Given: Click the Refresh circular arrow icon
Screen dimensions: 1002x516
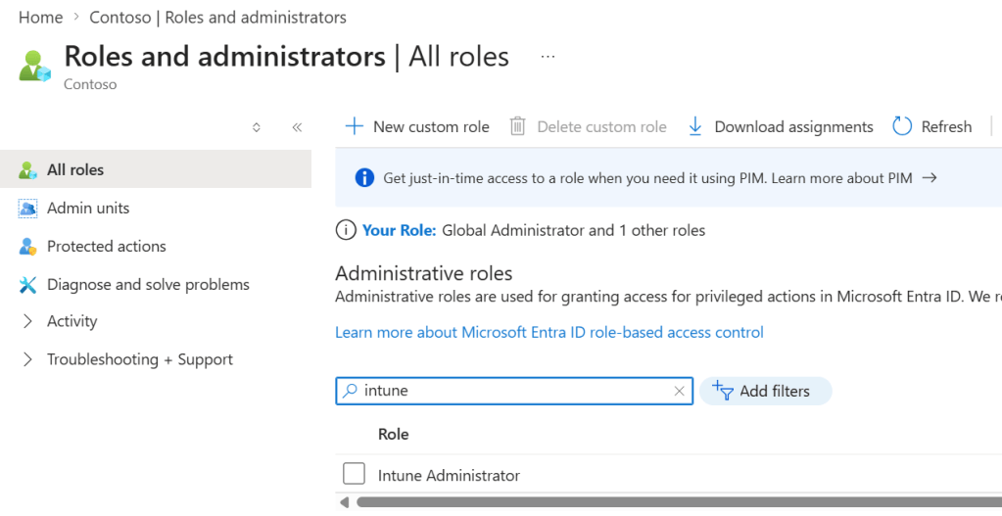Looking at the screenshot, I should click(902, 126).
